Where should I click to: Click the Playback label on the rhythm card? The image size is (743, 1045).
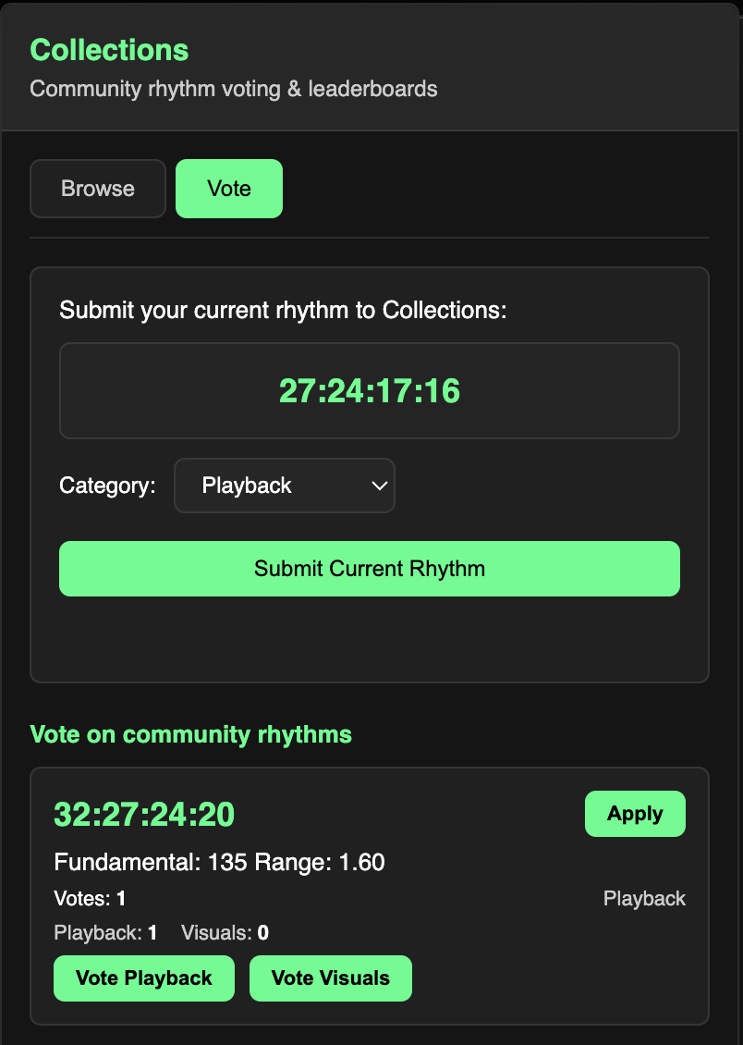pos(644,898)
